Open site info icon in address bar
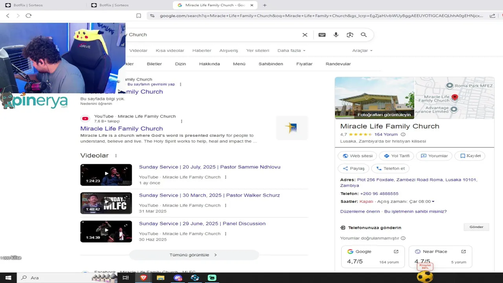This screenshot has height=283, width=503. click(x=152, y=16)
